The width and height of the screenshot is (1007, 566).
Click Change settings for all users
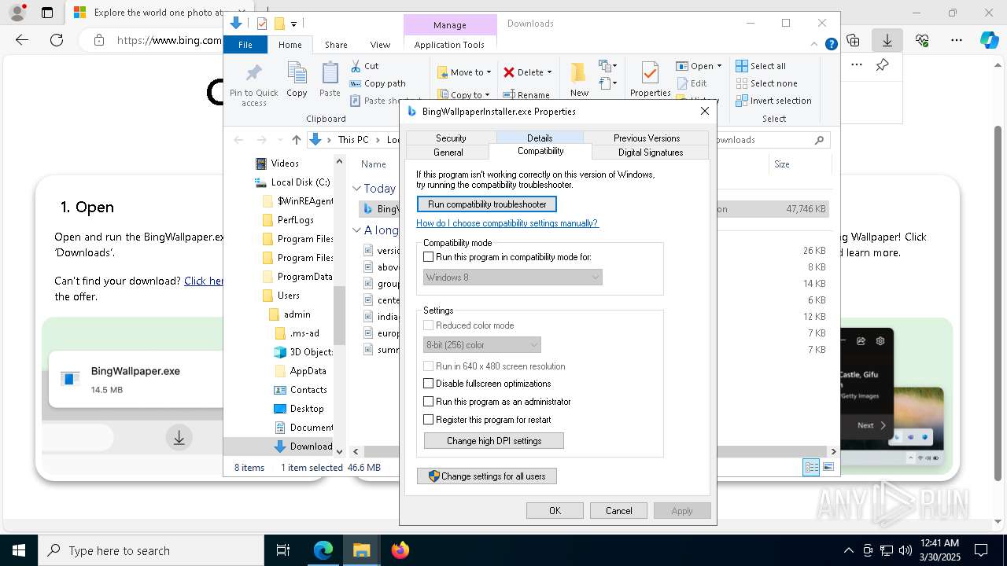pos(487,476)
